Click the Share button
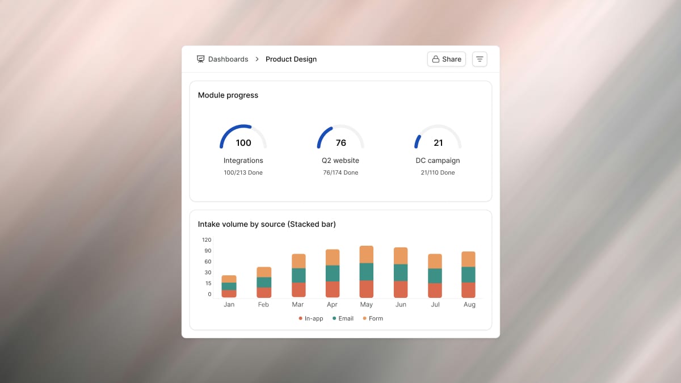 pos(447,59)
